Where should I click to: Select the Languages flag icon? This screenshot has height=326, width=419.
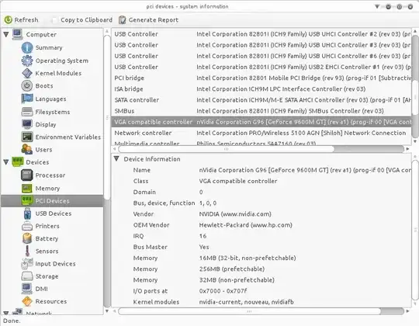[x=27, y=99]
